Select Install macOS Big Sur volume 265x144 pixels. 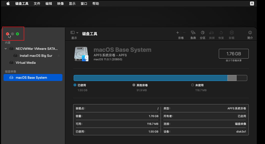pos(33,56)
